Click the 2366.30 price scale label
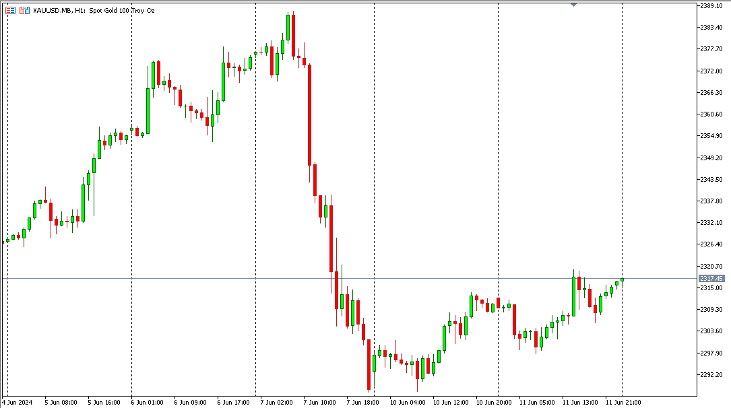The height and width of the screenshot is (408, 731). pyautogui.click(x=711, y=93)
